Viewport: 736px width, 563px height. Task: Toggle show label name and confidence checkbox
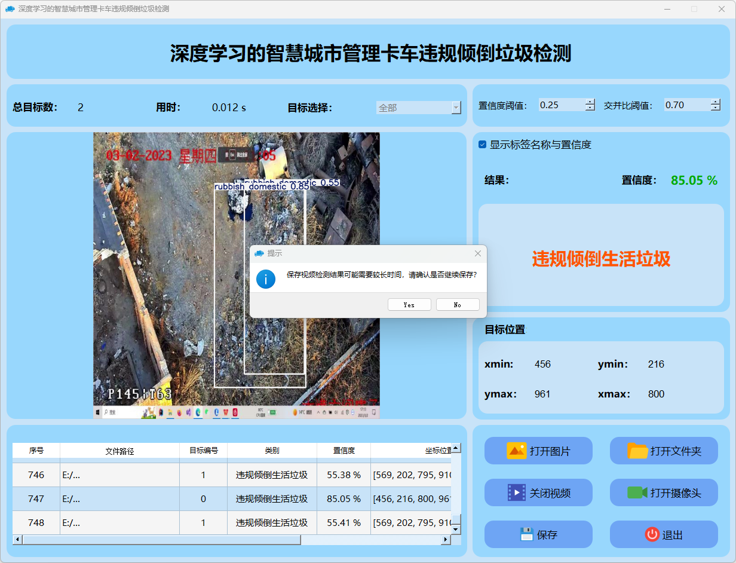pos(483,145)
